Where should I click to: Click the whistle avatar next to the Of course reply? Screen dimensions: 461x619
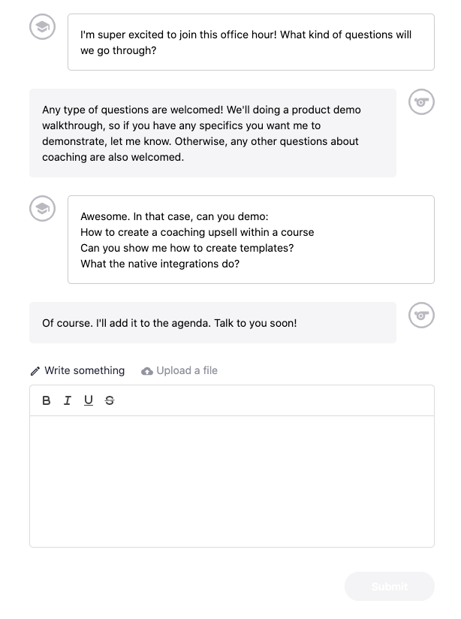(421, 315)
